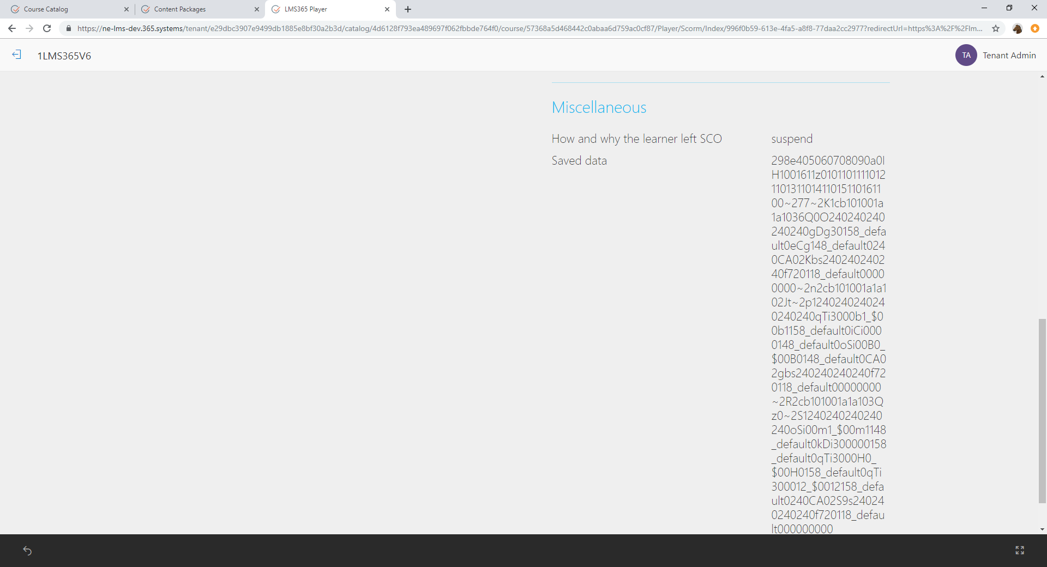1047x567 pixels.
Task: Click the 'suspend' value
Action: click(x=792, y=139)
